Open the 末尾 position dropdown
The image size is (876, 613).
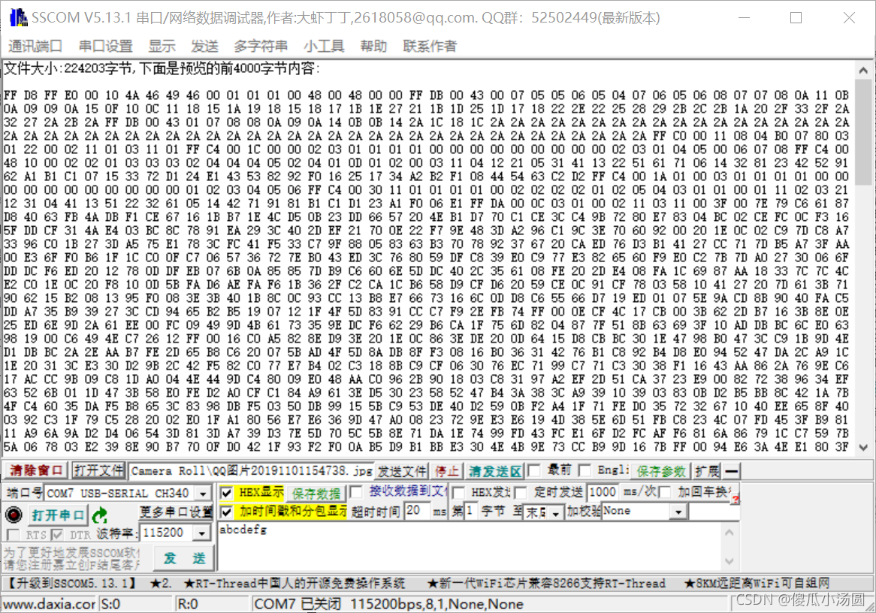tap(555, 512)
